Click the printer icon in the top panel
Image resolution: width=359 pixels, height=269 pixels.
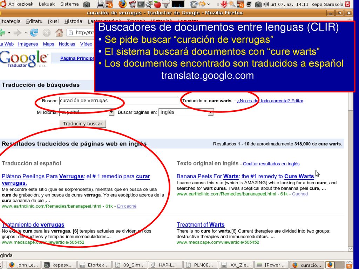100,4
